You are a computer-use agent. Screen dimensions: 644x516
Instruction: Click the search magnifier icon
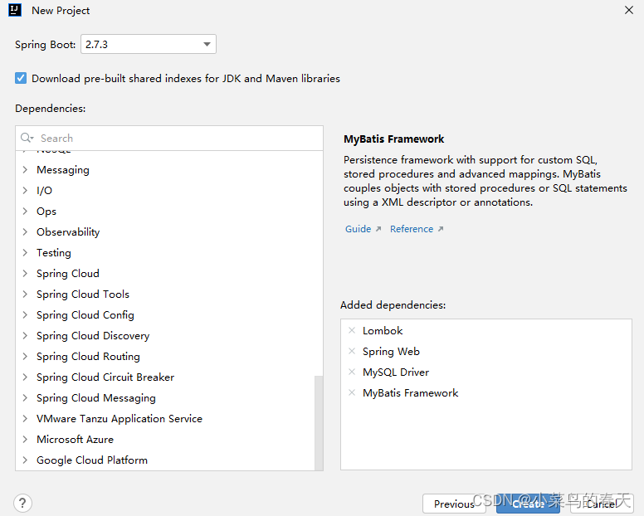pos(27,138)
